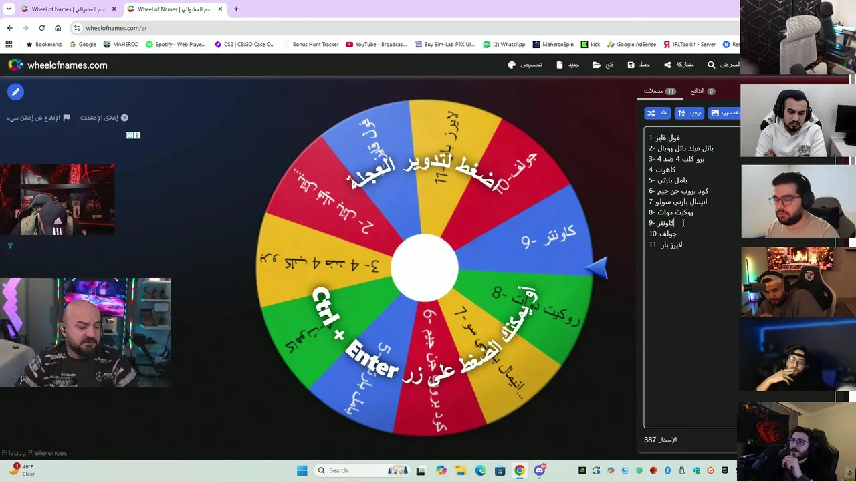Open Chrome from the taskbar
856x481 pixels.
pos(520,470)
